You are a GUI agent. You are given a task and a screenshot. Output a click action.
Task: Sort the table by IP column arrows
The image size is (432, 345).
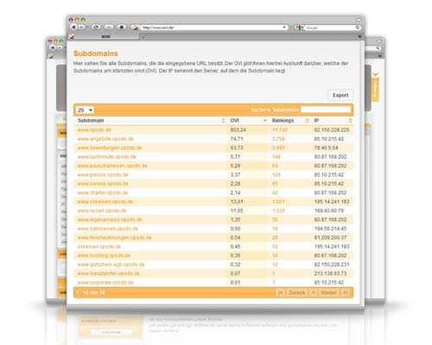pyautogui.click(x=350, y=121)
